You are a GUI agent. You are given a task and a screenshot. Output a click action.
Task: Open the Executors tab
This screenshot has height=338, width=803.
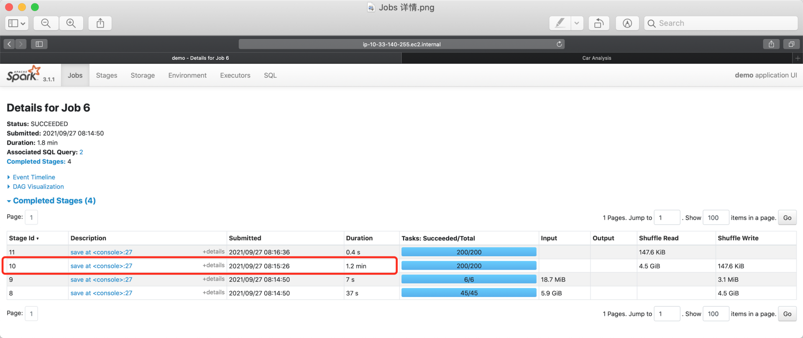coord(235,75)
